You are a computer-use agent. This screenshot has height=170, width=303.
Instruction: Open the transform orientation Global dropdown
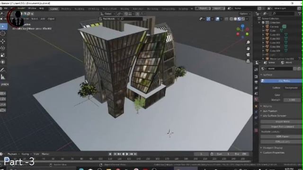click(107, 14)
